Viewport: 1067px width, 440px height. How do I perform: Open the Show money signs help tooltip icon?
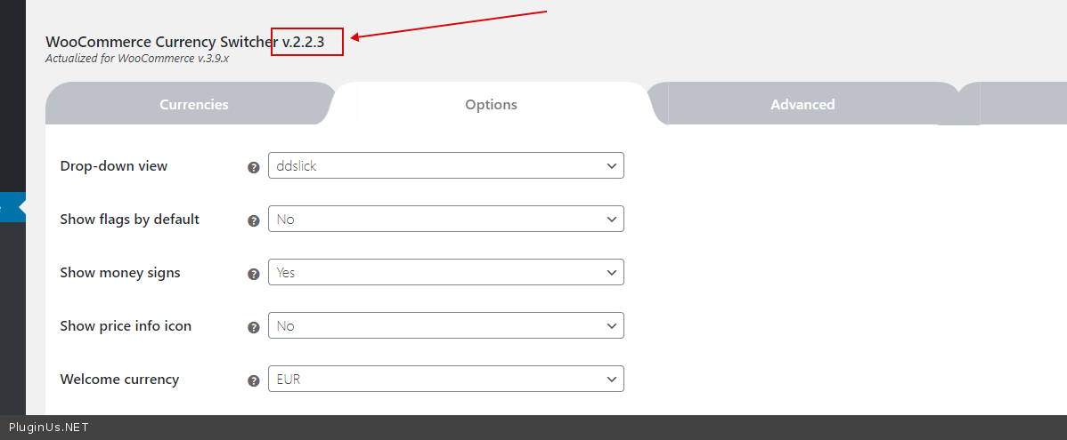pos(254,274)
